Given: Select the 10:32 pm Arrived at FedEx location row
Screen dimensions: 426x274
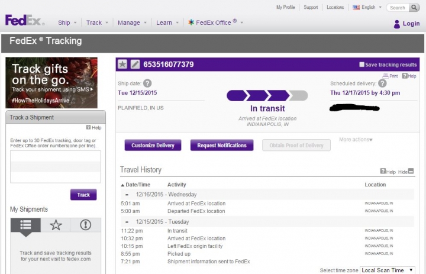Looking at the screenshot, I should pos(267,238).
